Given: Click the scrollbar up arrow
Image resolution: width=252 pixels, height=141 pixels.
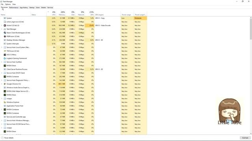Looking at the screenshot, I should 251,17.
